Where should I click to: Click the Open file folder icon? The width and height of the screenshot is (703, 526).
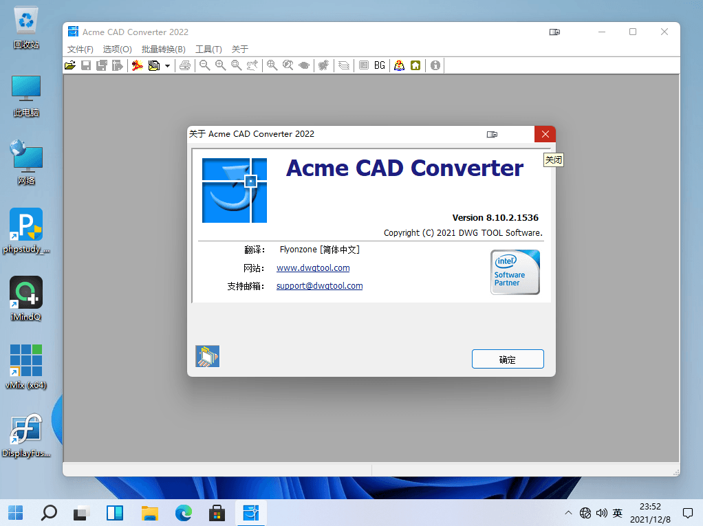70,65
